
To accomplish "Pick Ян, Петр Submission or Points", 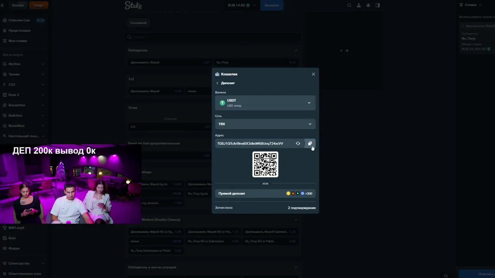I will 155,251.
